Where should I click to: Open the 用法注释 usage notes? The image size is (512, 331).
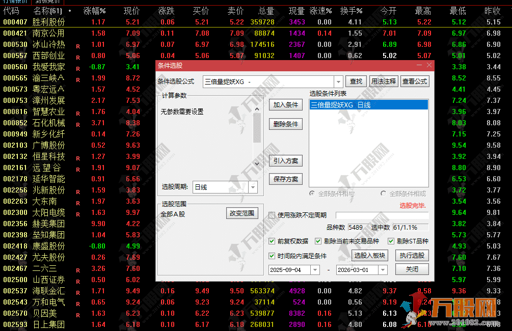383,81
